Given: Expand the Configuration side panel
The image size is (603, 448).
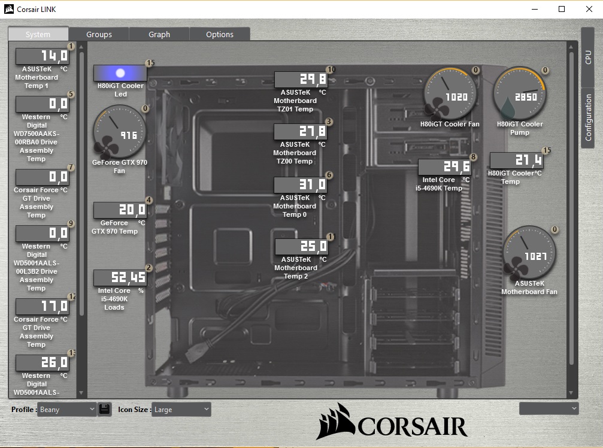Looking at the screenshot, I should tap(587, 117).
